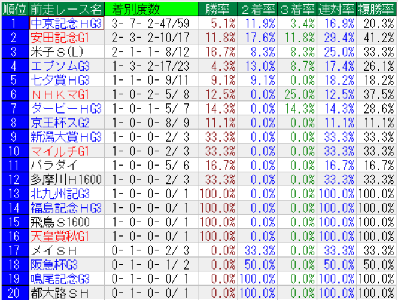This screenshot has height=300, width=398.
Task: Click the 複勝率 column header
Action: click(x=376, y=9)
